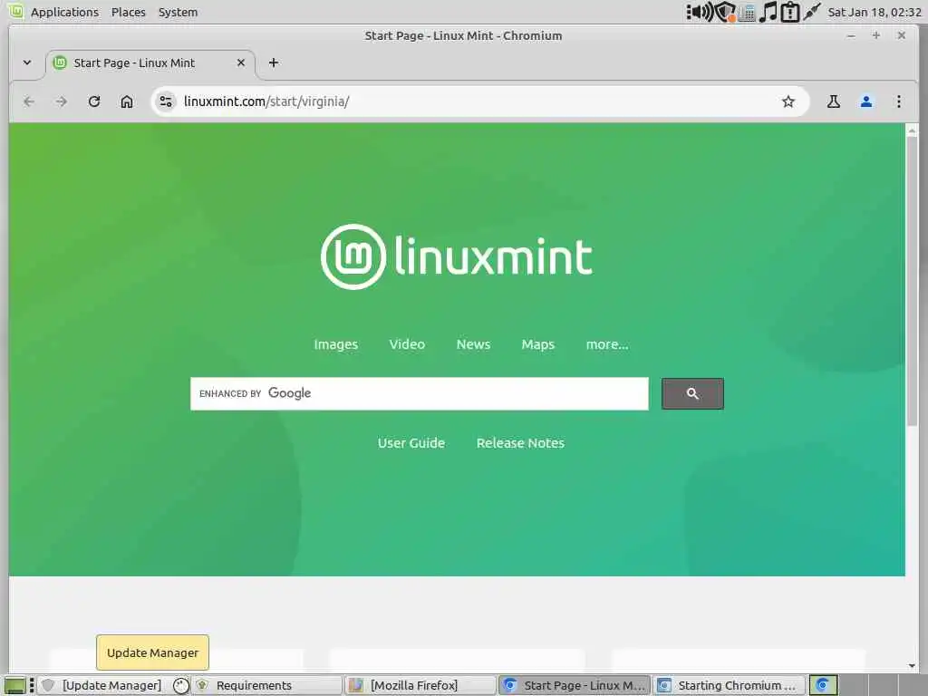Click the round icon beside Requirements
Screen dimensions: 928x696
click(x=180, y=686)
